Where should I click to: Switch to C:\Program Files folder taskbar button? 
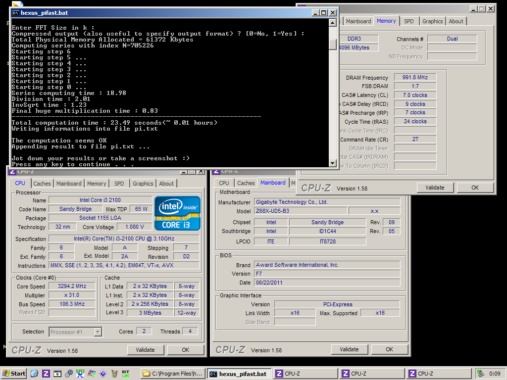173,374
